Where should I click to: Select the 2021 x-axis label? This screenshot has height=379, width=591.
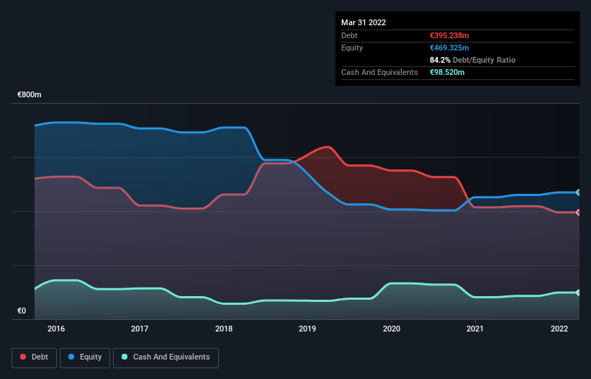click(x=475, y=329)
